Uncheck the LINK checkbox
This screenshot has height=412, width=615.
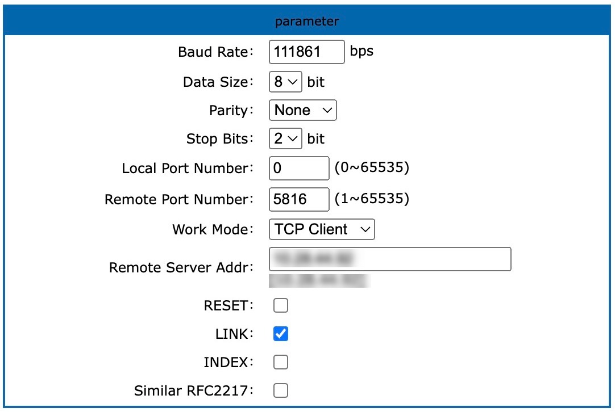tap(281, 334)
